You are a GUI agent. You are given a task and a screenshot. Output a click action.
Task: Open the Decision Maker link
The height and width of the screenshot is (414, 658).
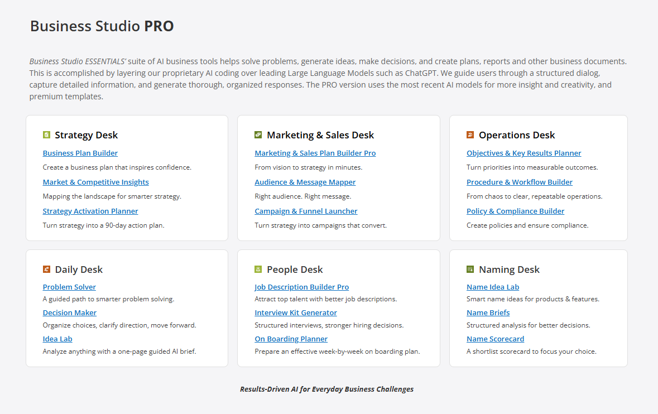point(70,312)
